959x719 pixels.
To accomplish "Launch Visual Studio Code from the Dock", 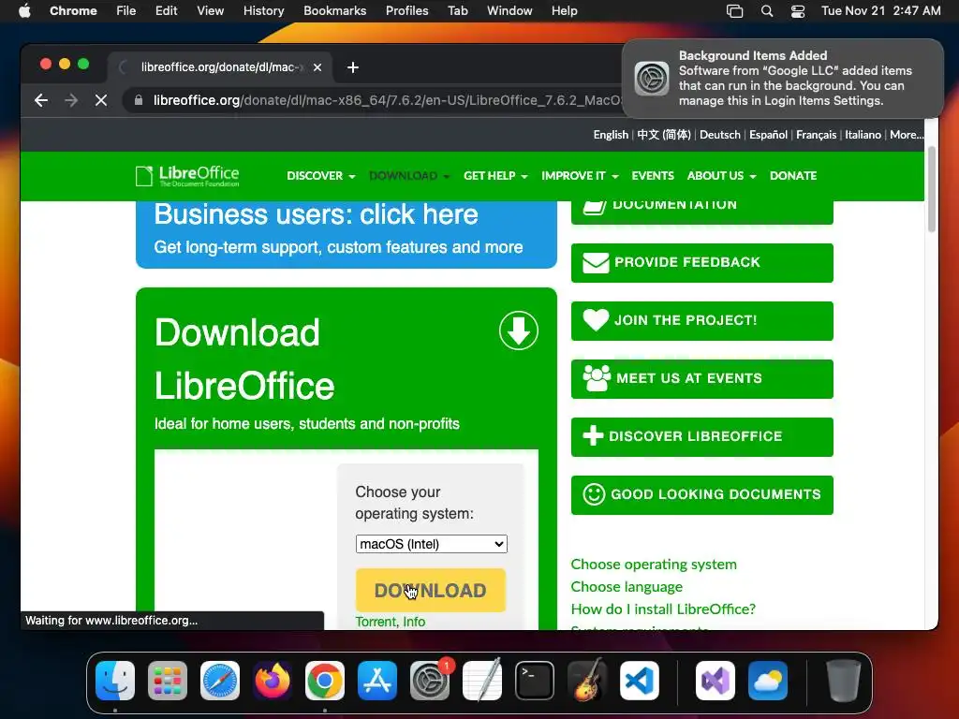I will 640,681.
